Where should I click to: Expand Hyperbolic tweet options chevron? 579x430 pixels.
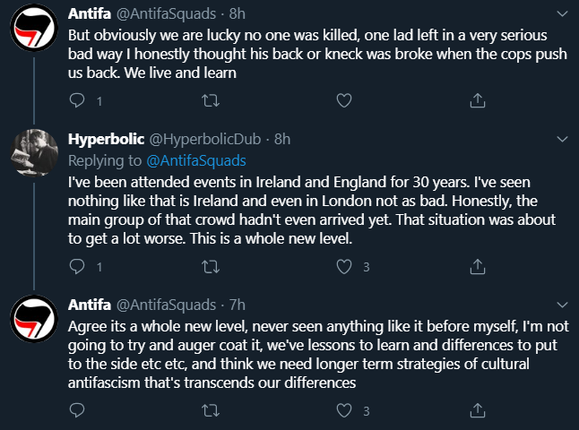tap(562, 140)
